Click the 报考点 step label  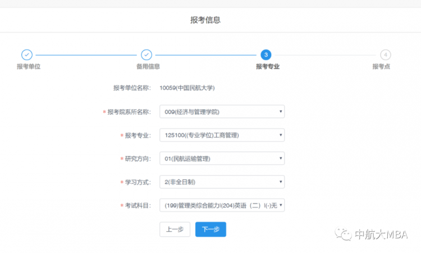[381, 67]
